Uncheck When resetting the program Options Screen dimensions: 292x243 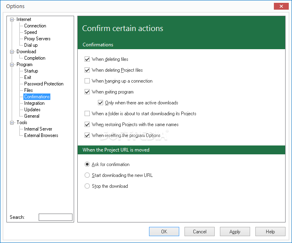click(x=87, y=135)
